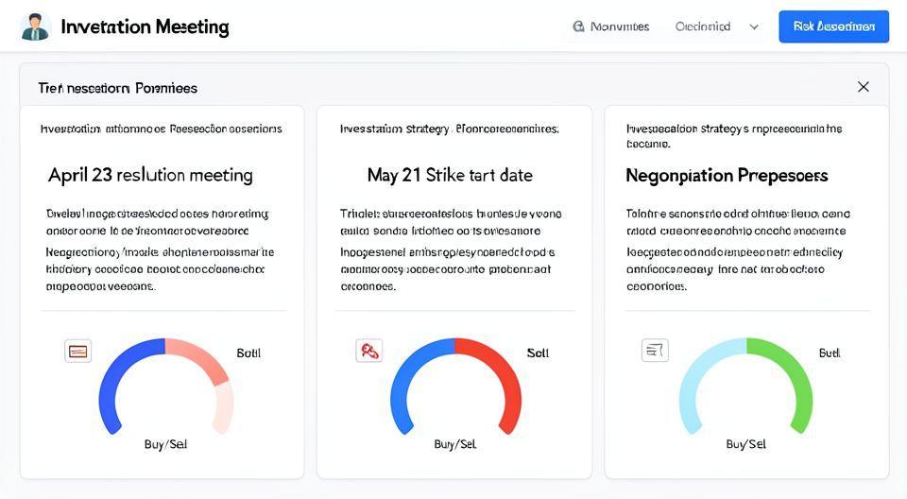Select the May 21 Strike start date heading
907x499 pixels.
pos(450,175)
